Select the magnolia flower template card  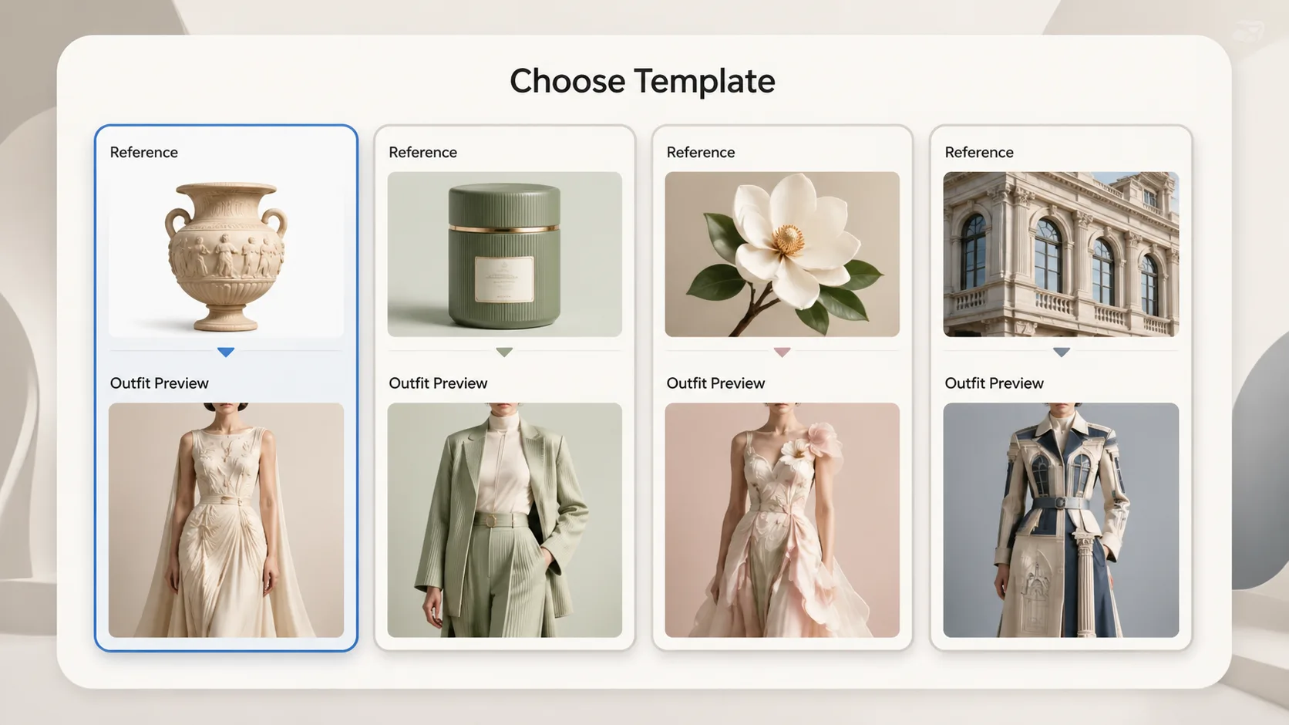[x=782, y=386]
